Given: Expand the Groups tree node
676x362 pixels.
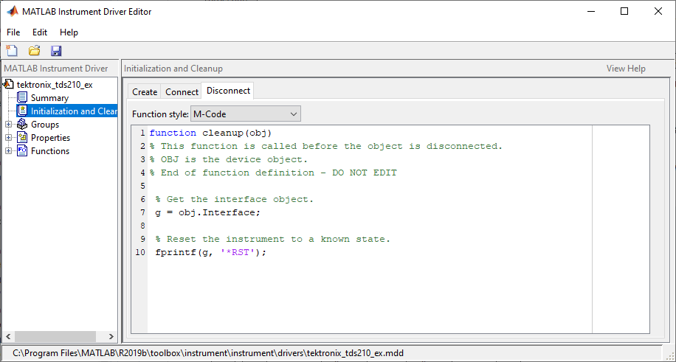Looking at the screenshot, I should 9,125.
